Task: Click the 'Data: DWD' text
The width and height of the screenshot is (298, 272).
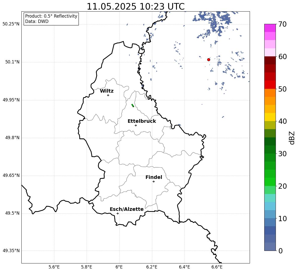Action: [x=37, y=21]
